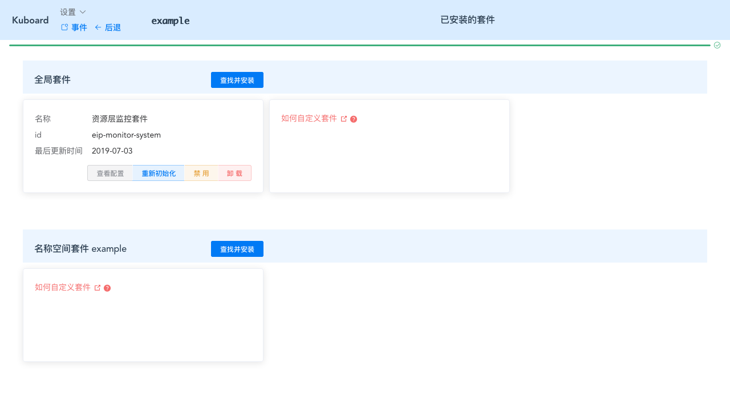Click the back arrow icon before 后退
730x411 pixels.
click(x=97, y=27)
